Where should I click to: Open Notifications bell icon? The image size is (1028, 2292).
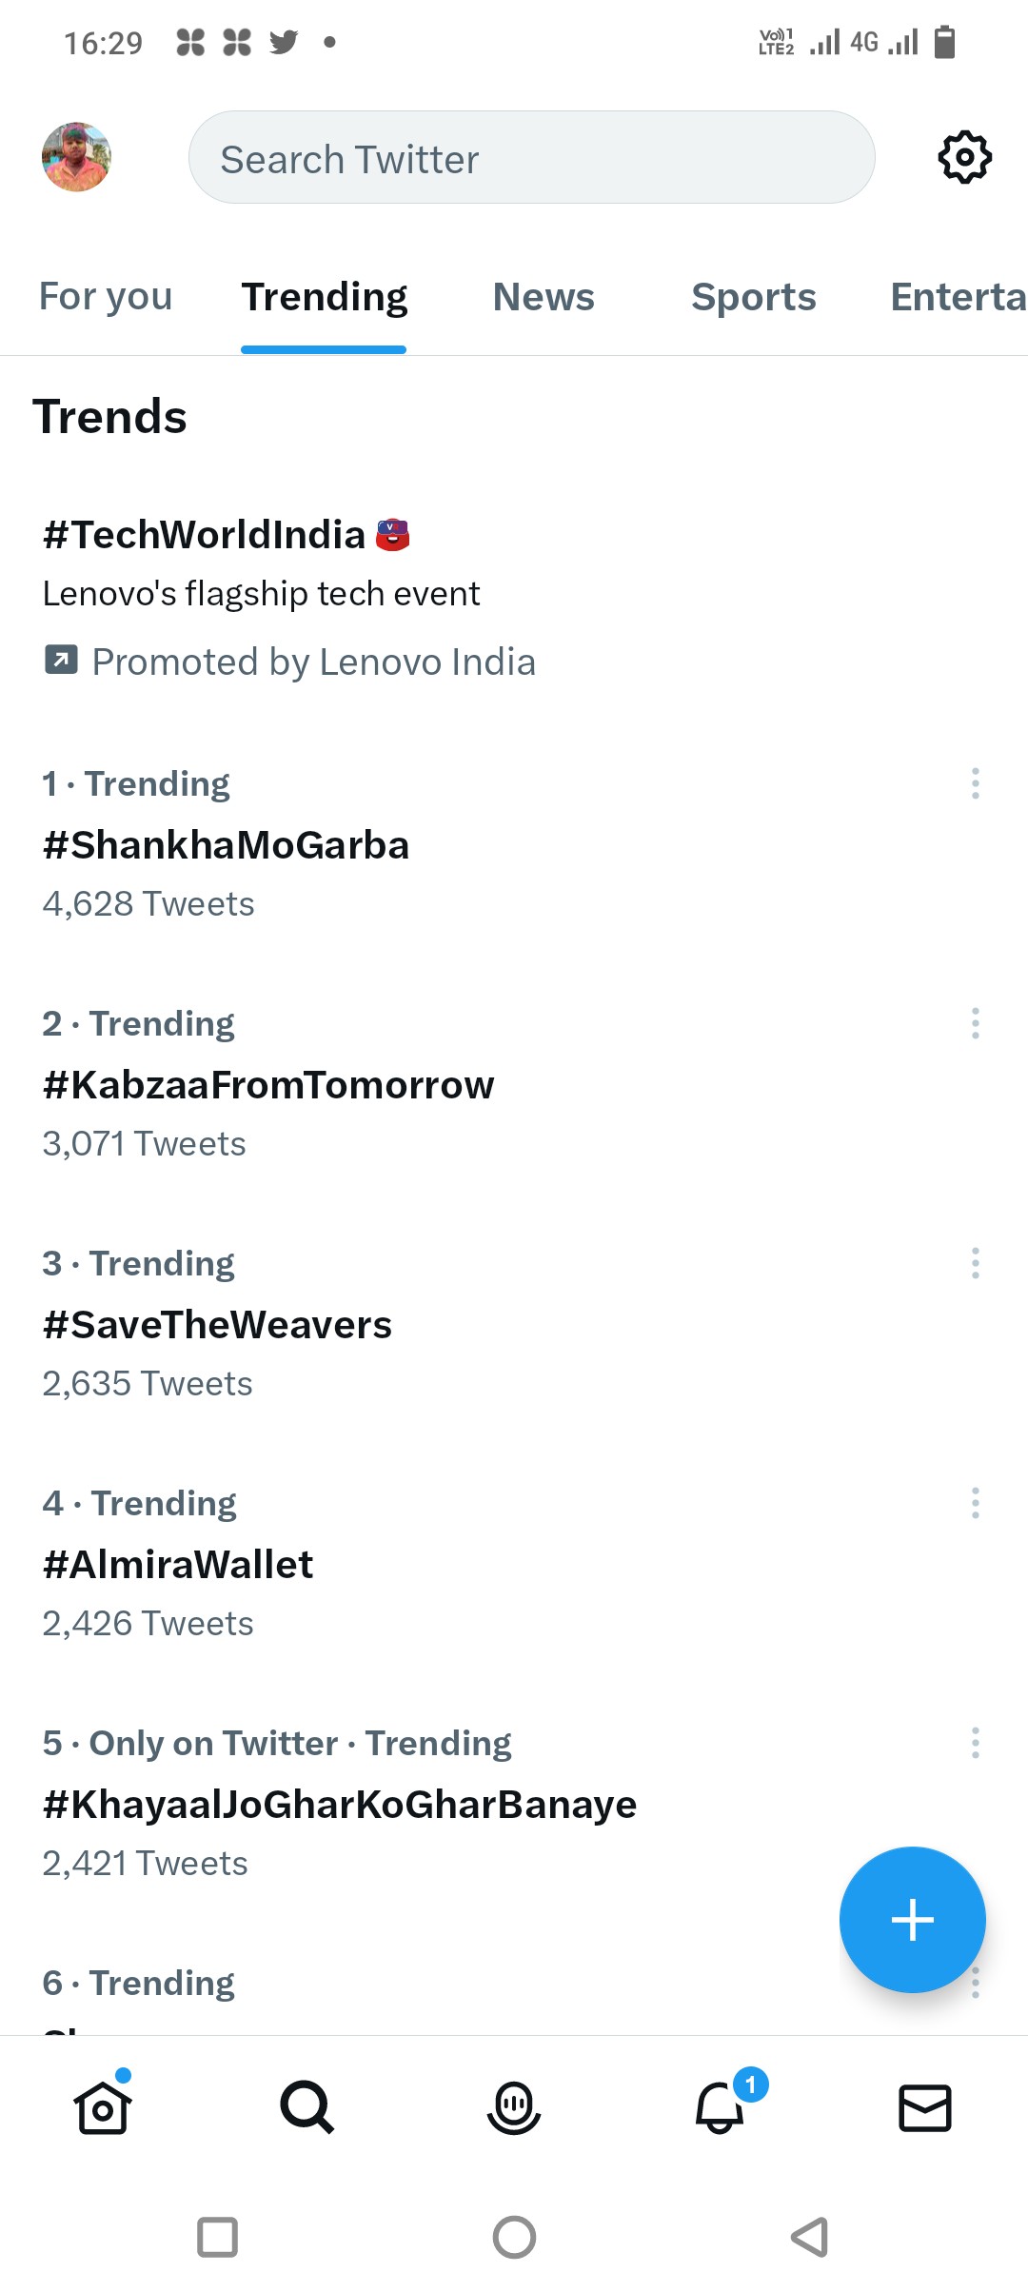tap(721, 2107)
